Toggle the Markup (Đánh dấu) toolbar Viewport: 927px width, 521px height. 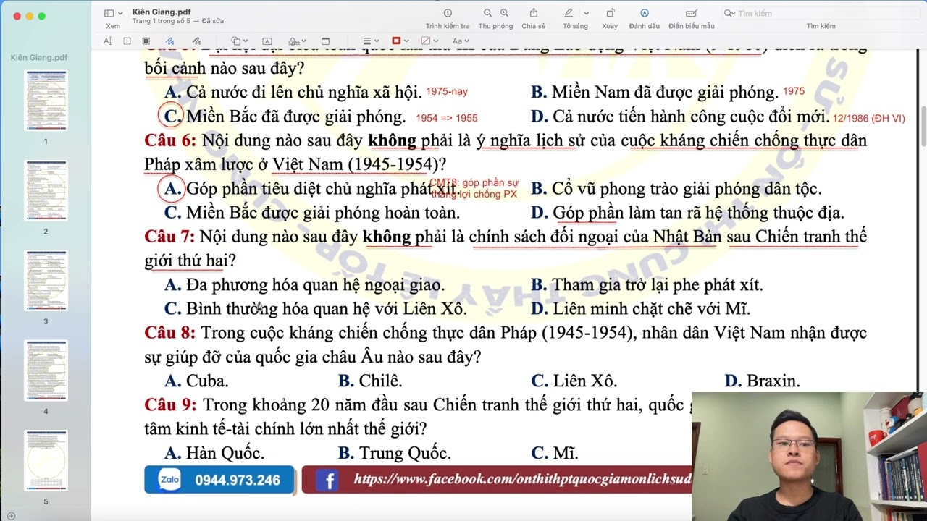click(x=645, y=13)
